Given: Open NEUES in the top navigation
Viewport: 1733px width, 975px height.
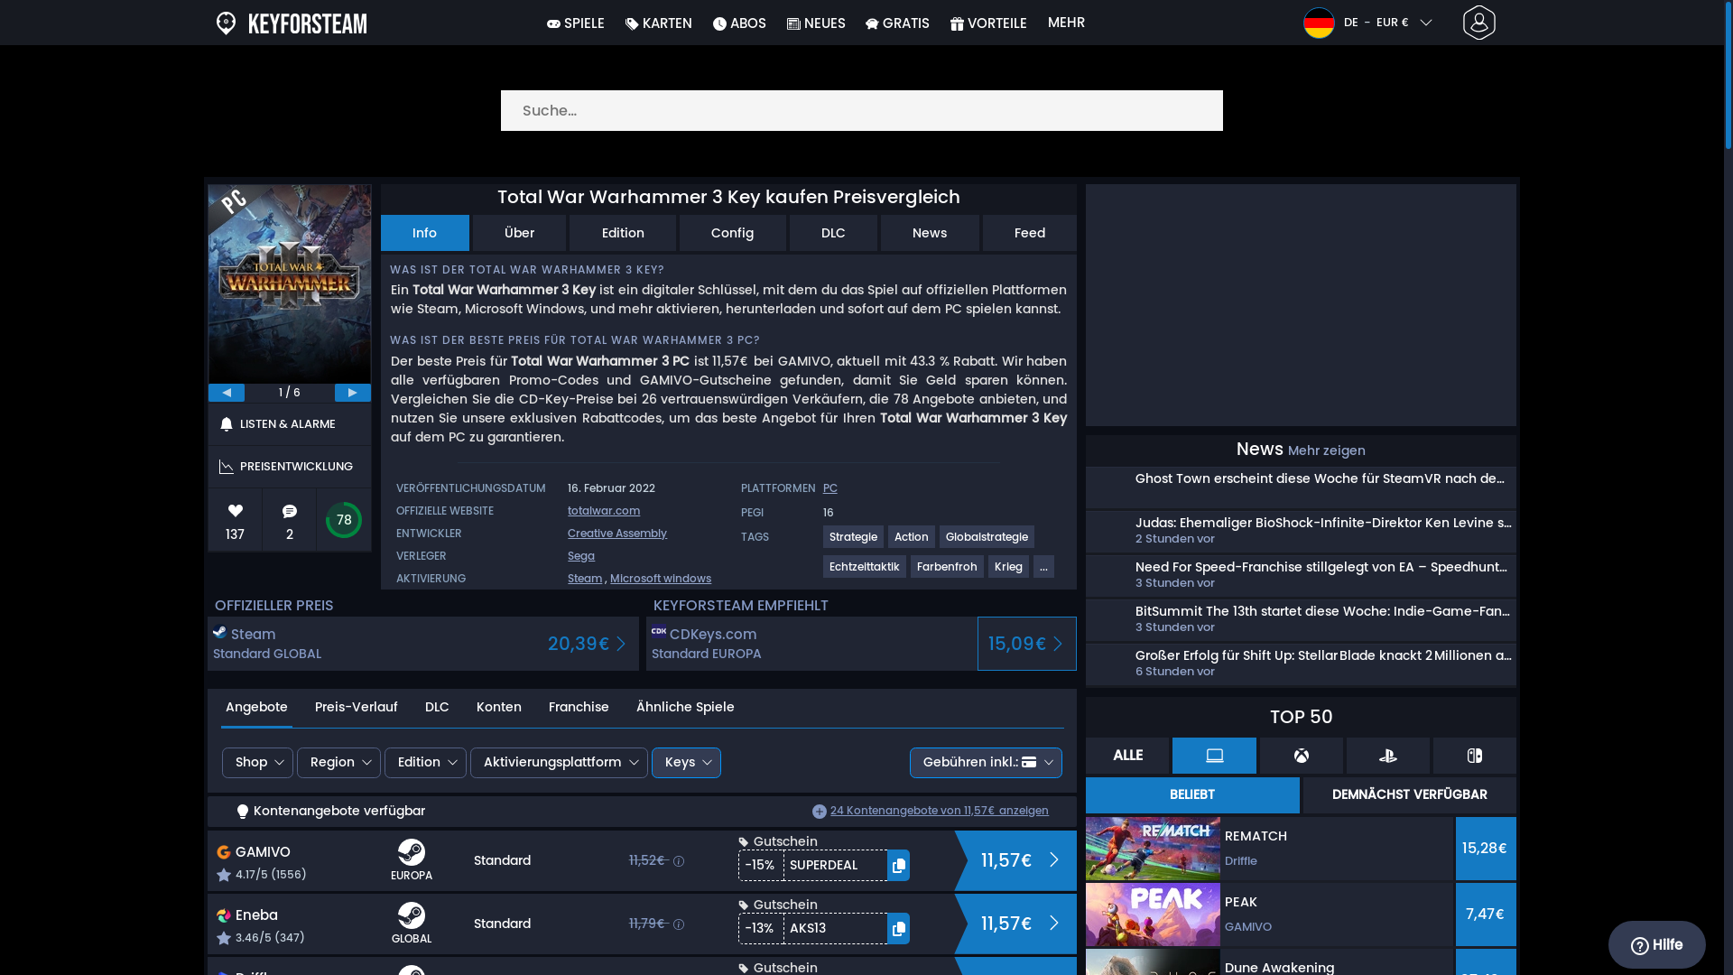Looking at the screenshot, I should pos(816,23).
